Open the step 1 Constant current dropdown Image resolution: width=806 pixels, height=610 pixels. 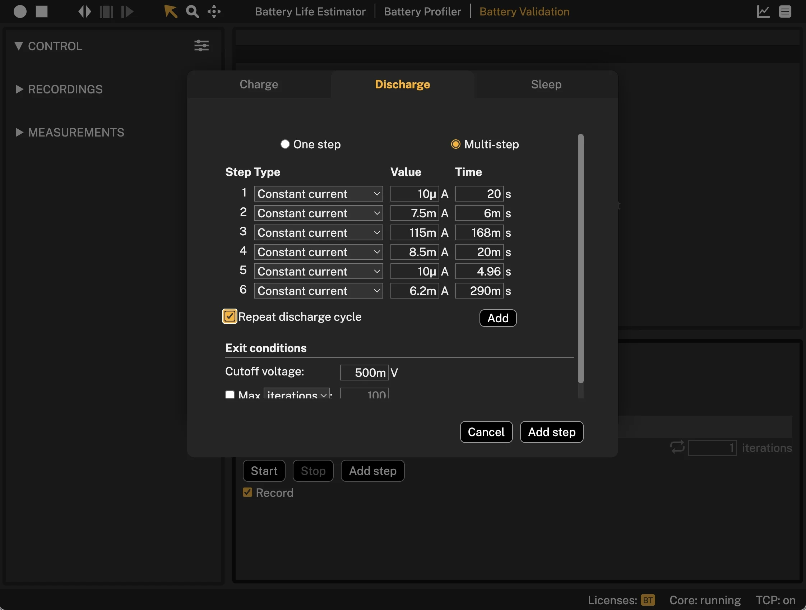coord(318,194)
